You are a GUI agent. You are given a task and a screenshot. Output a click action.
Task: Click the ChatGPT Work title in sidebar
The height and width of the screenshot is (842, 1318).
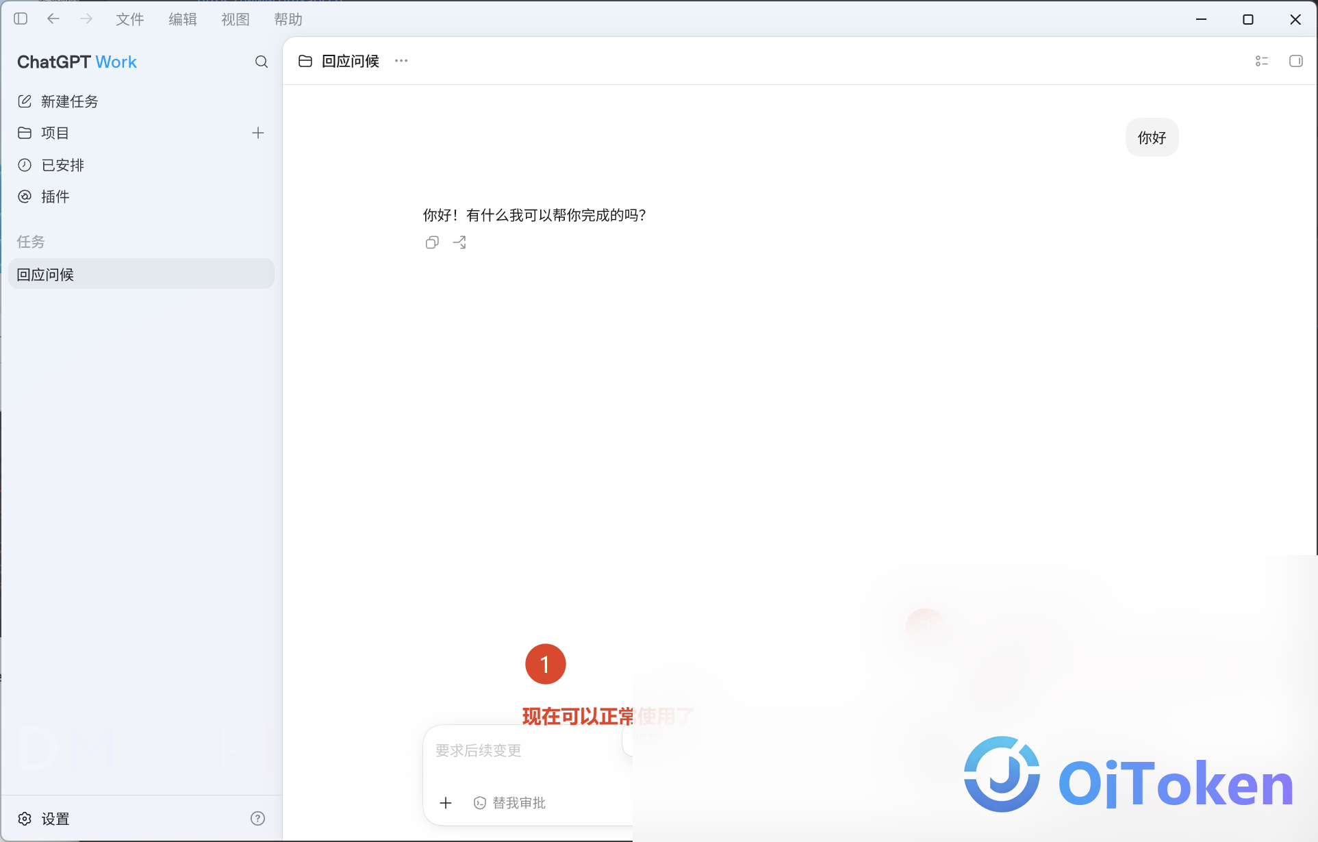coord(77,62)
